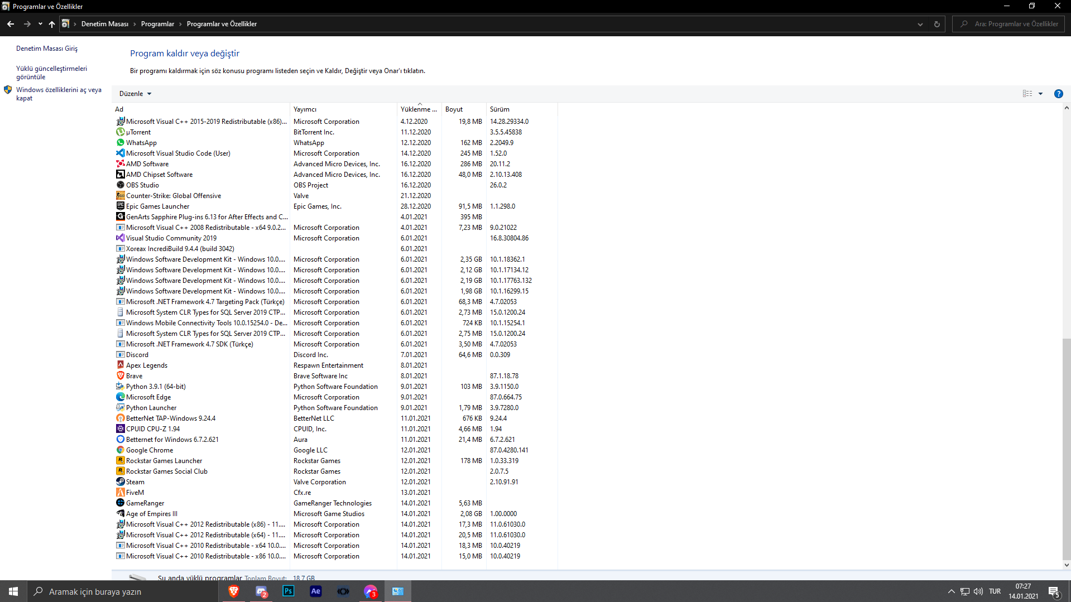Screen dimensions: 1071x602
Task: Click the Age of Empires III icon
Action: point(120,514)
